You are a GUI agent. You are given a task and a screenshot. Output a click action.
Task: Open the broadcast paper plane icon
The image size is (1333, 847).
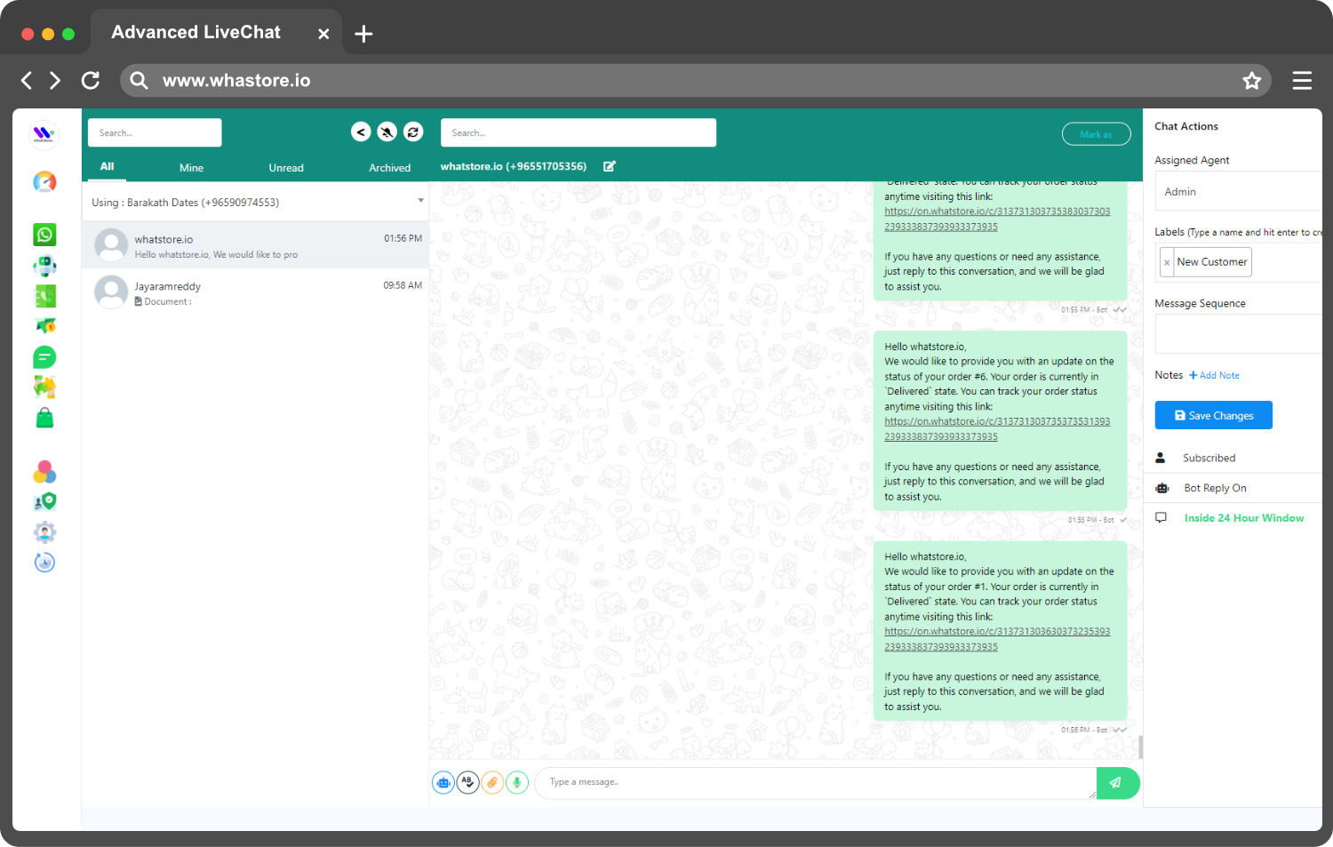pyautogui.click(x=44, y=326)
